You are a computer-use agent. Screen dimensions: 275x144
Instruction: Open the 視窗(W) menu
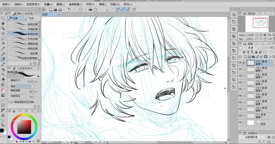[x=115, y=4]
